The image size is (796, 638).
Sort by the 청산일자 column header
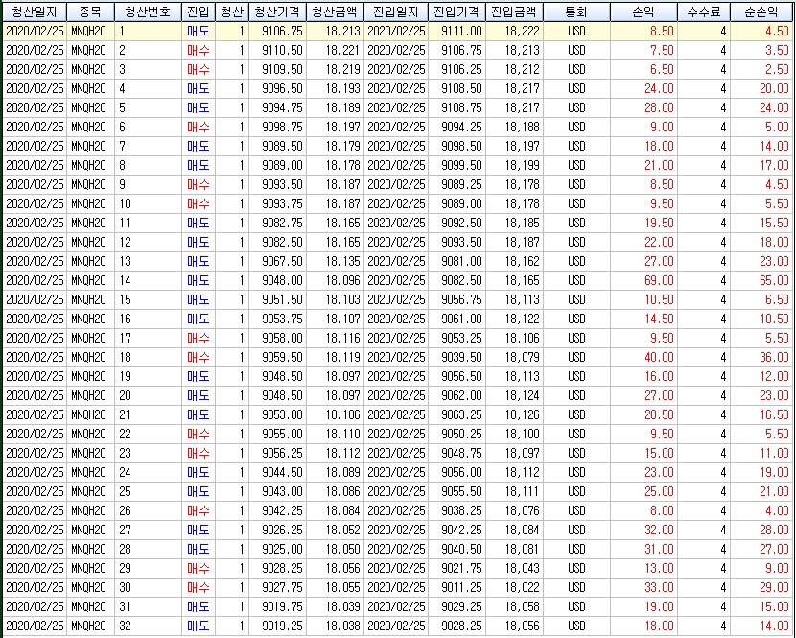35,12
